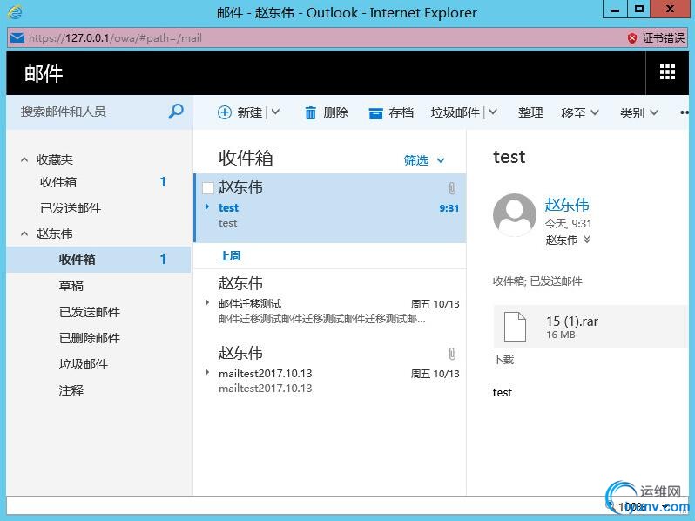Open the New dropdown arrow
This screenshot has width=695, height=521.
(x=275, y=112)
